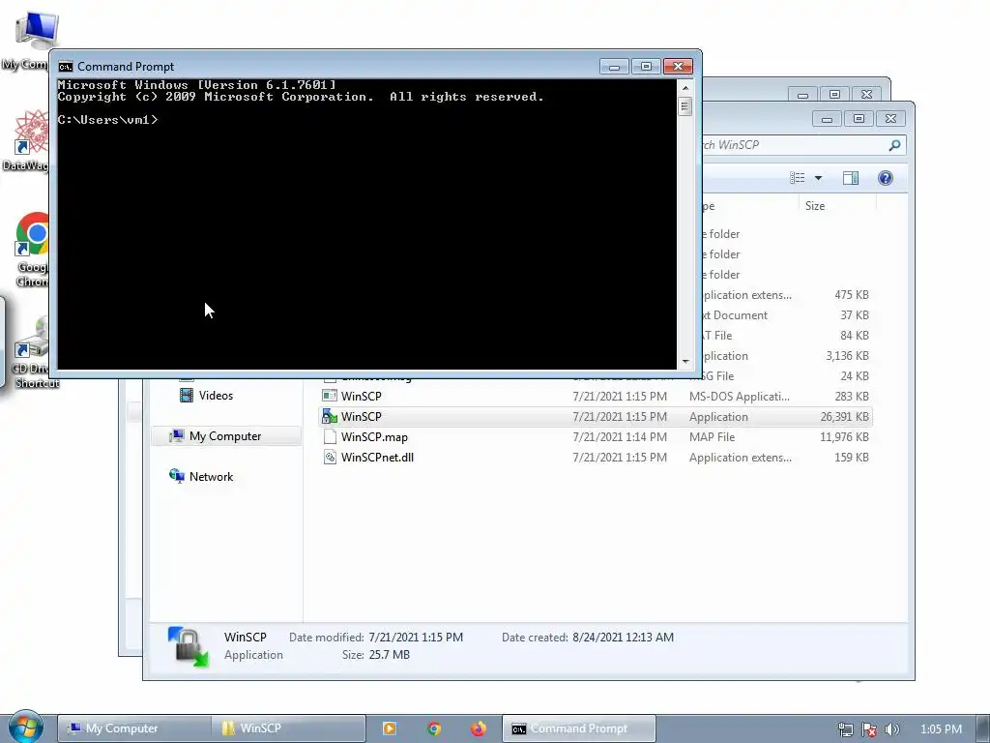Click 7/21/2021 1:14 PM date cell

(x=620, y=436)
